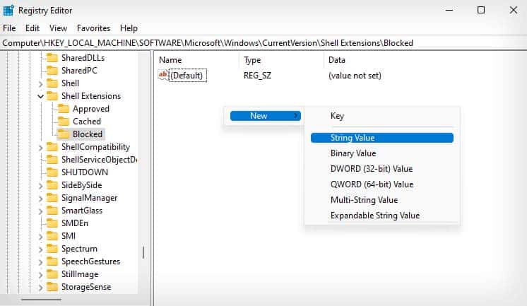Expand the StorageSense key
Image resolution: width=527 pixels, height=306 pixels.
(40, 288)
